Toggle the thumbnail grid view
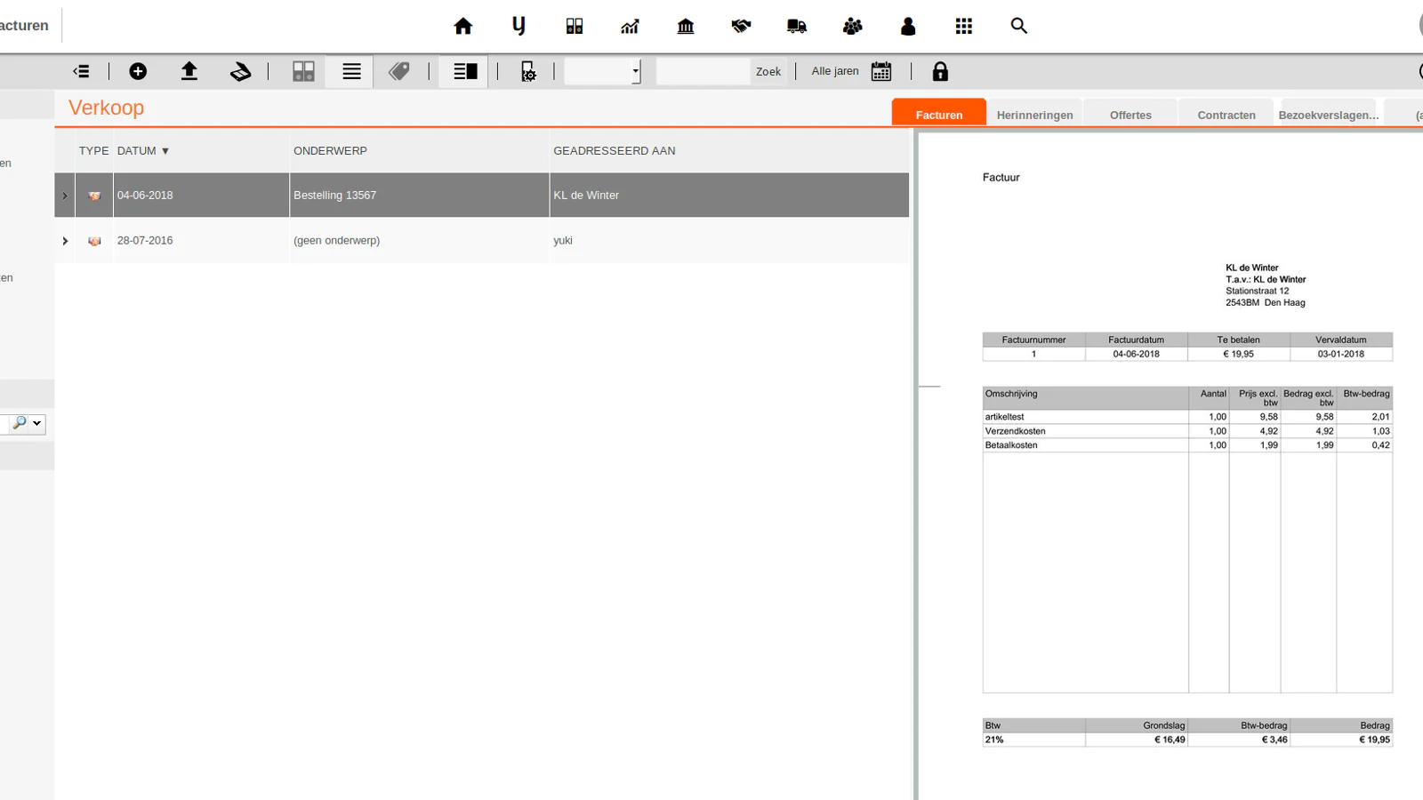Image resolution: width=1423 pixels, height=800 pixels. coord(304,71)
